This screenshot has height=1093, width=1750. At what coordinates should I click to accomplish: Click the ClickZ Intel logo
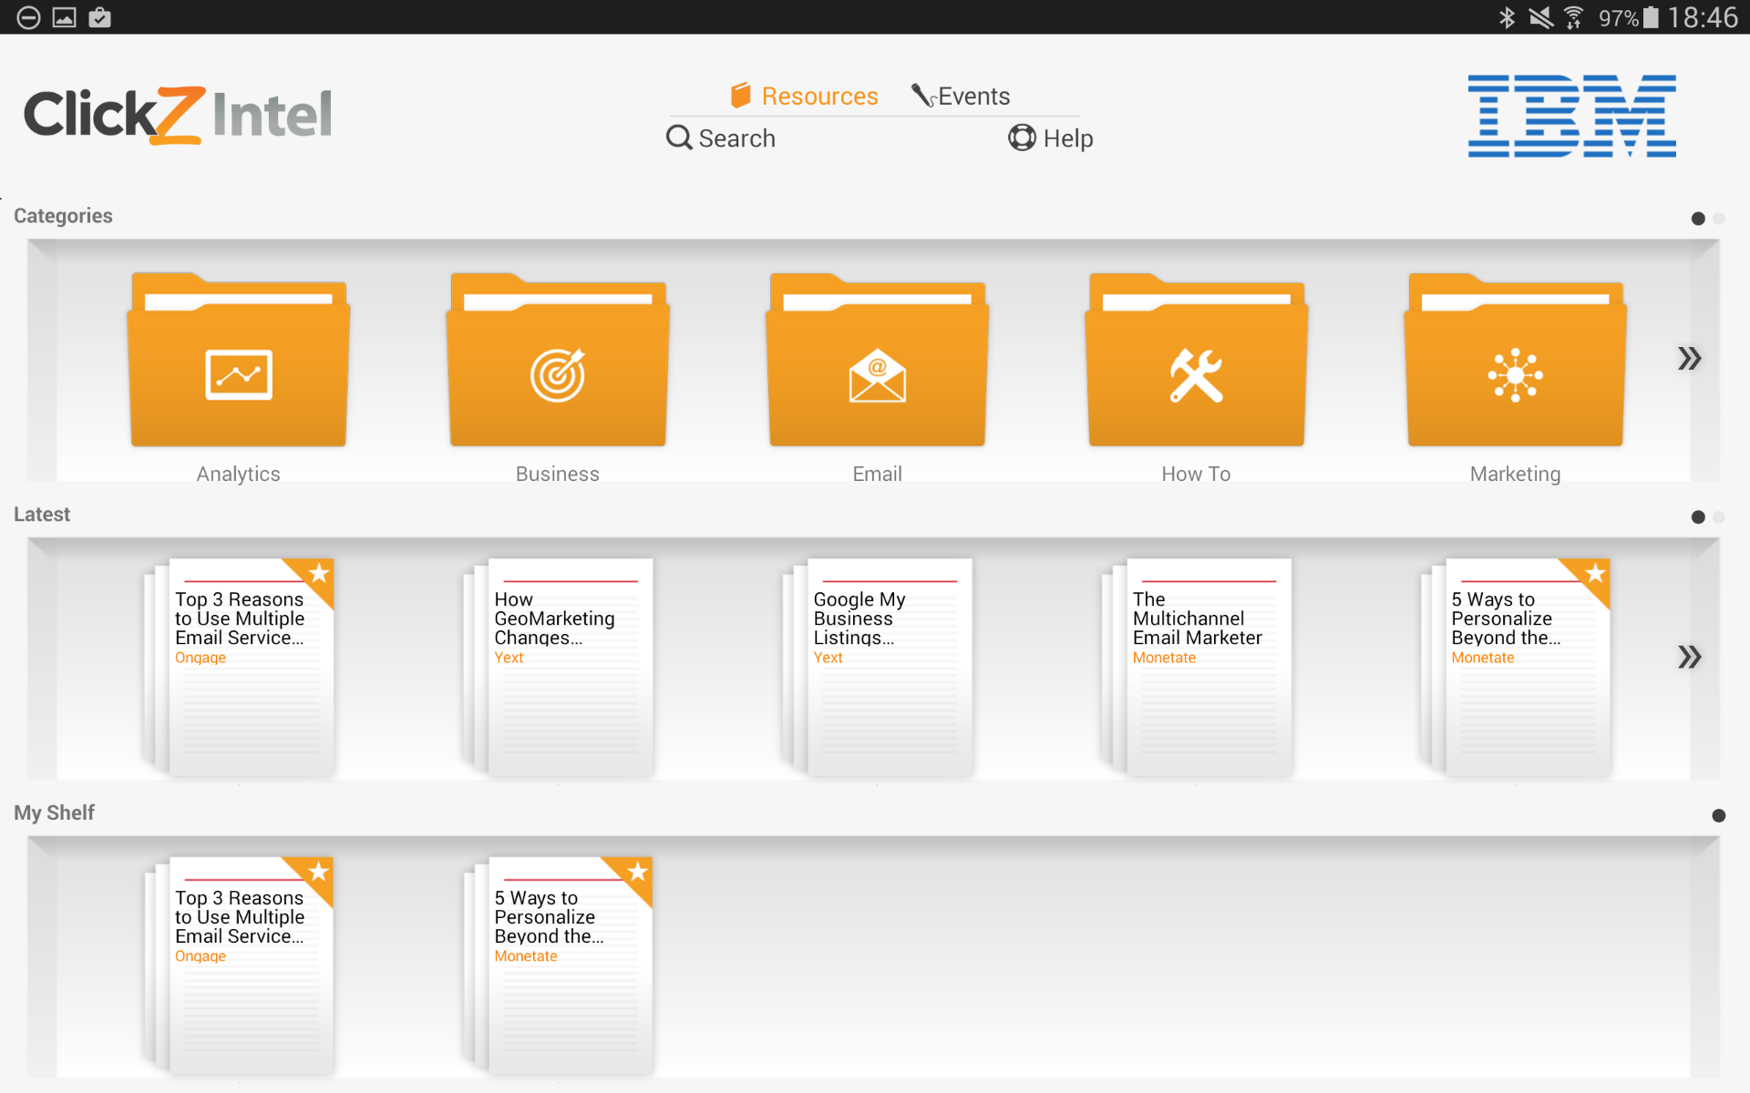[x=178, y=115]
